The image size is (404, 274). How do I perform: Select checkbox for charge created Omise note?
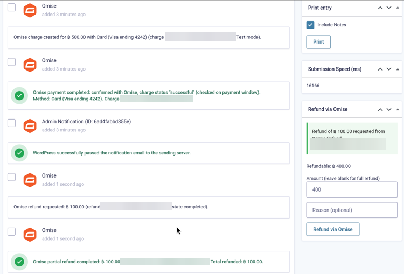(12, 8)
